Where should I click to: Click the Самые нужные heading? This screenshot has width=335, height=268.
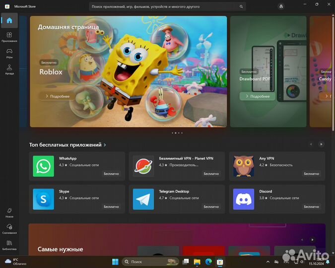coord(60,249)
